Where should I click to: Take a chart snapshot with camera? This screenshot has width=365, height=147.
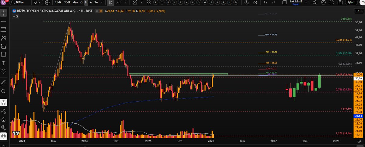coord(340,2)
